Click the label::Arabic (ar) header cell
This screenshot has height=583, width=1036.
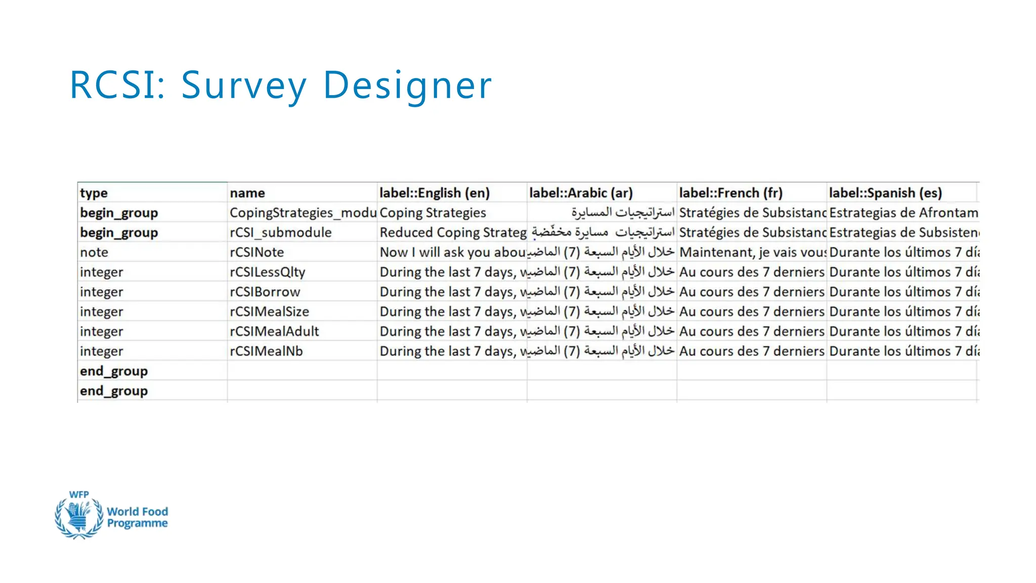click(x=601, y=193)
